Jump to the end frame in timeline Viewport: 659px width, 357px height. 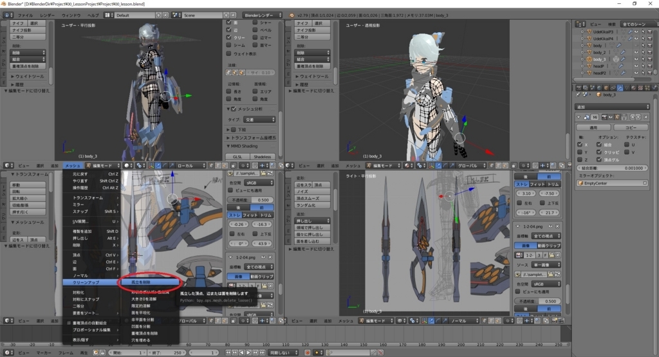(x=262, y=352)
